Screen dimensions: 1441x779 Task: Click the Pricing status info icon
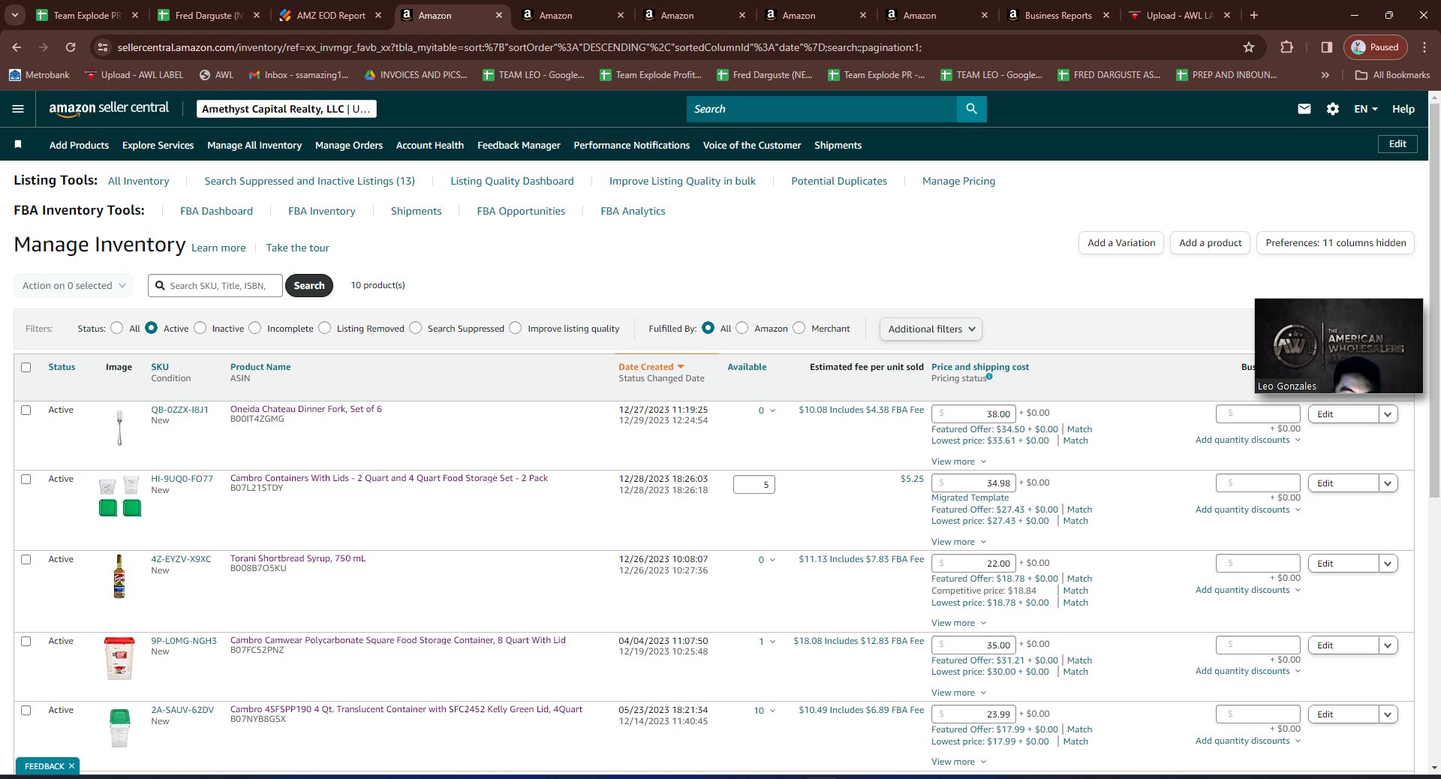[x=989, y=377]
